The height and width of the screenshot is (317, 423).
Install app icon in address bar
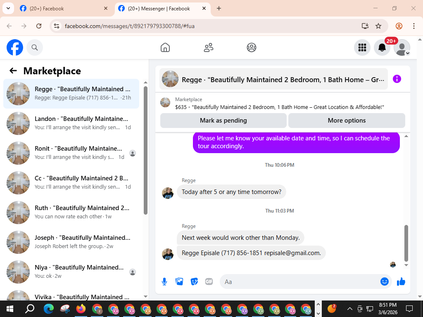coord(365,26)
